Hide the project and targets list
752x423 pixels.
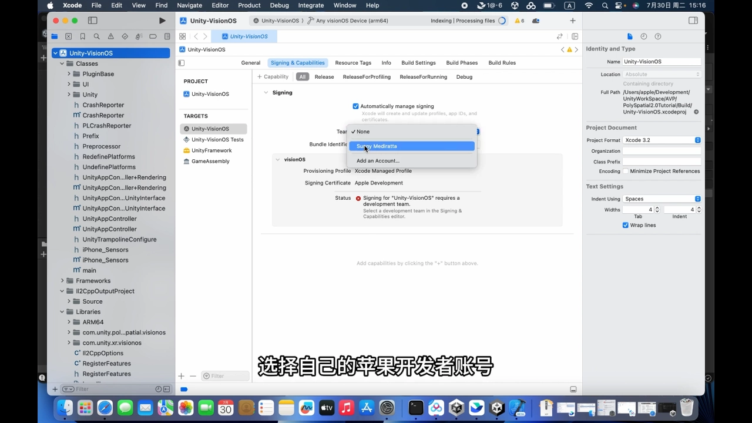tap(182, 63)
